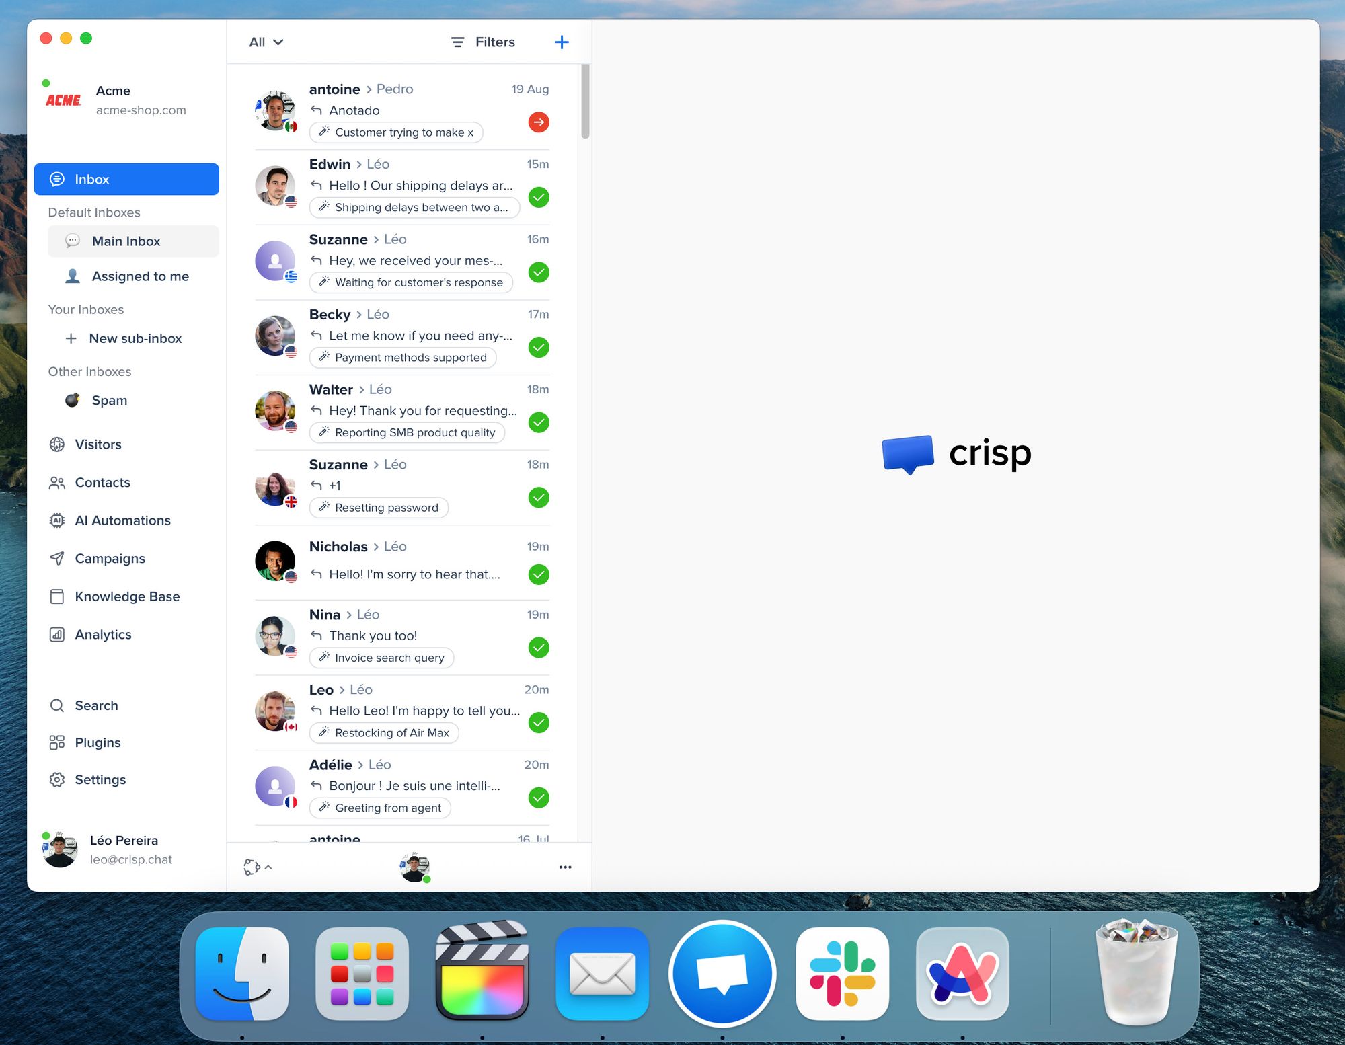Open Léo Pereira's profile avatar
The height and width of the screenshot is (1045, 1345).
click(x=60, y=850)
